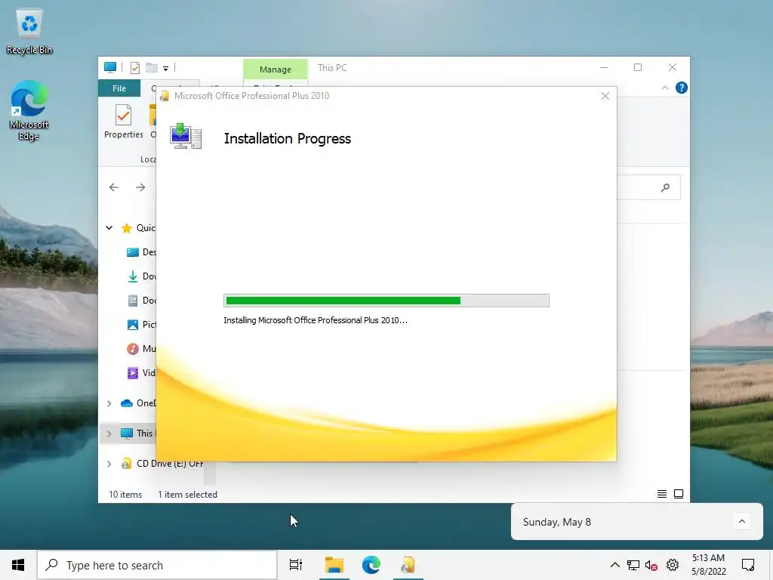Viewport: 773px width, 580px height.
Task: Open the Recycle Bin desktop icon
Action: point(29,32)
